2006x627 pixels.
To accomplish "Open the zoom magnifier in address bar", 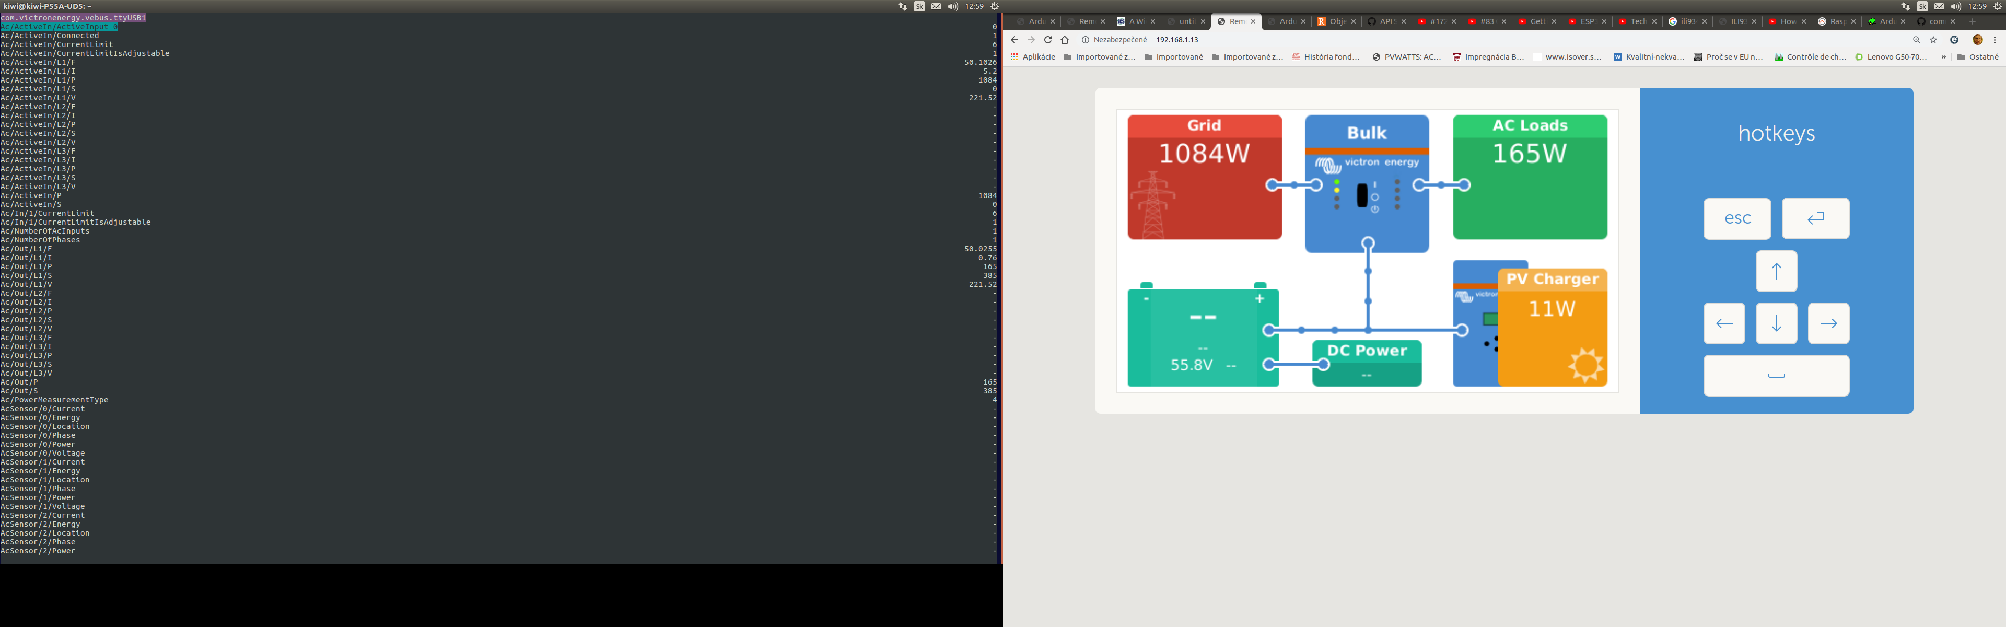I will (x=1917, y=40).
